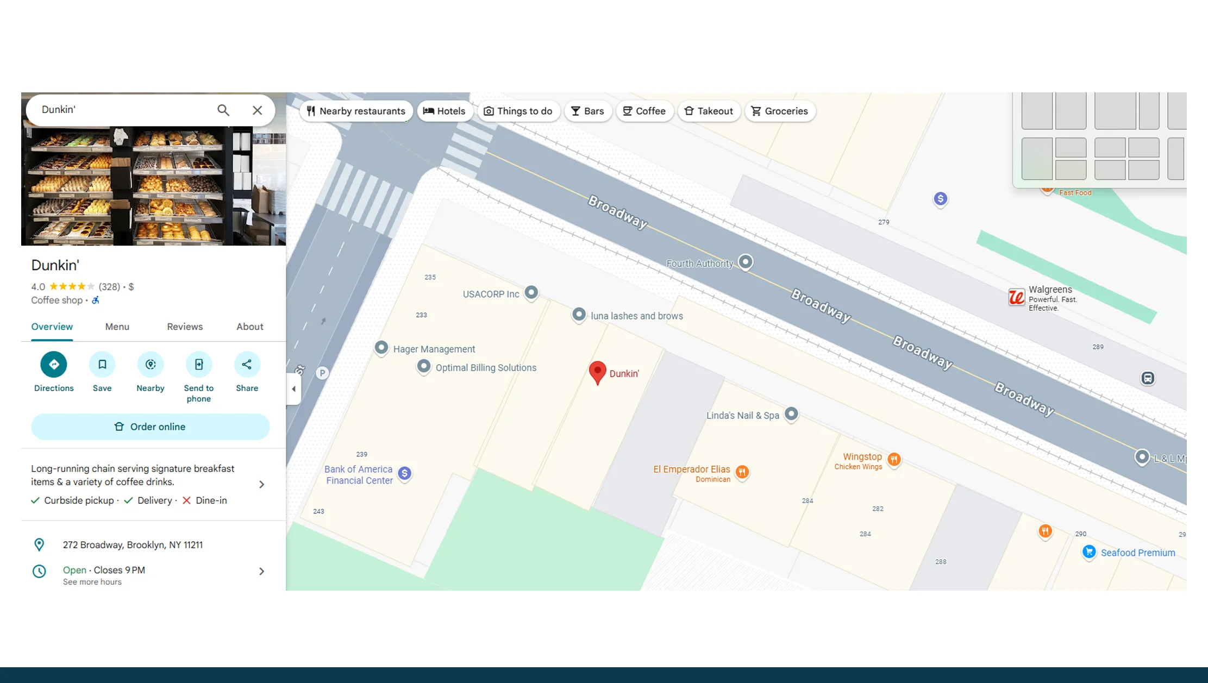Image resolution: width=1208 pixels, height=683 pixels.
Task: Filter the map for Takeout places
Action: [709, 111]
